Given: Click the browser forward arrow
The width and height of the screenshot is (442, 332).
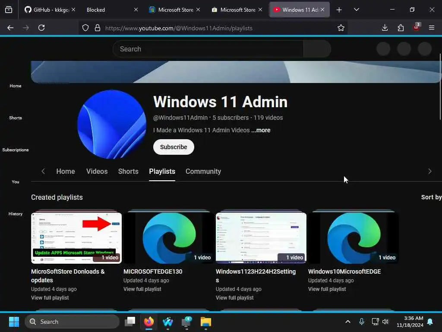Looking at the screenshot, I should 26,28.
